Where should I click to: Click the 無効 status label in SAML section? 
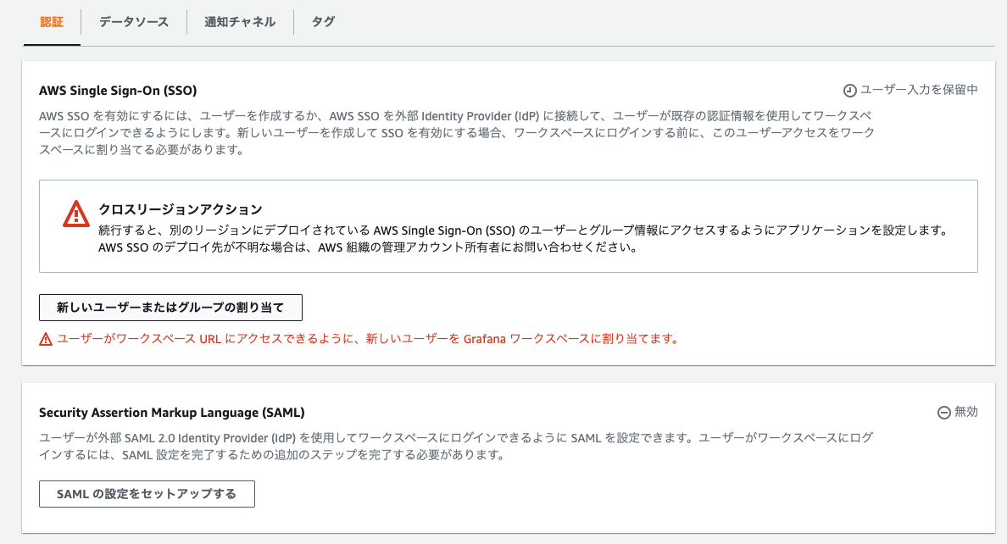(x=966, y=413)
